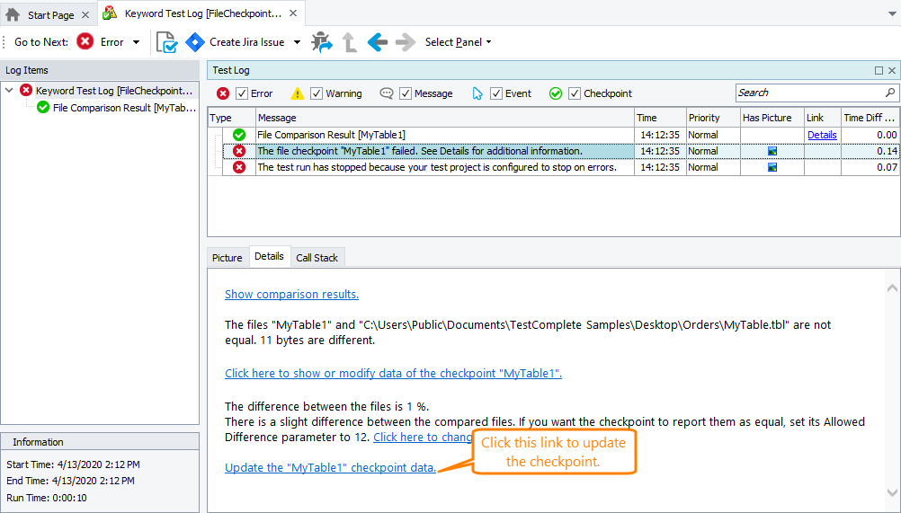901x513 pixels.
Task: Open the Go to Next type dropdown arrow
Action: 137,42
